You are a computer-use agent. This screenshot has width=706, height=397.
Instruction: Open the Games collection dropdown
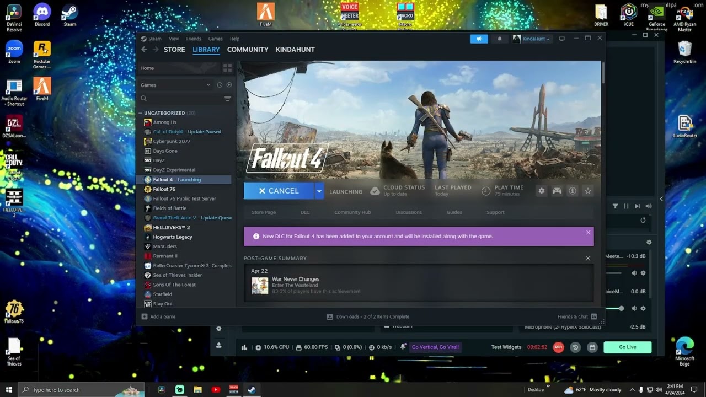(175, 85)
